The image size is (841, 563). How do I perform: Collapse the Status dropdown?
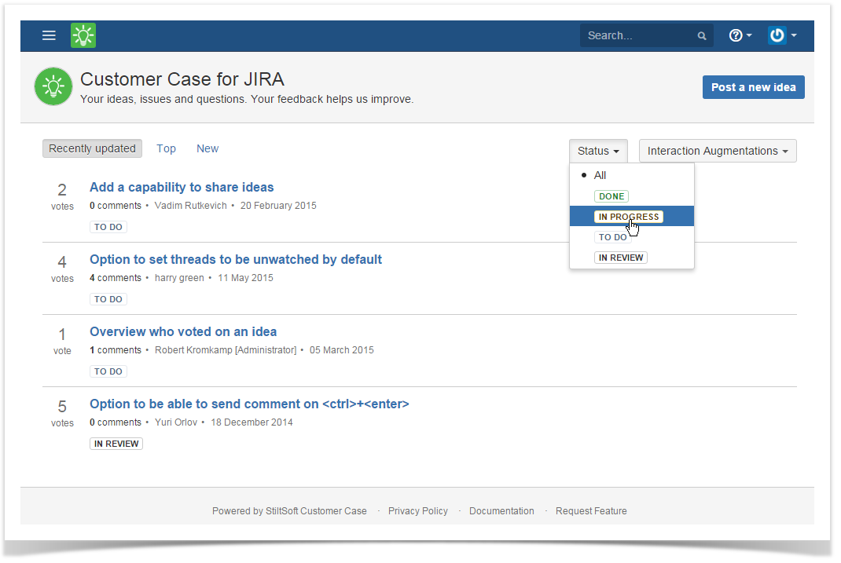click(598, 151)
